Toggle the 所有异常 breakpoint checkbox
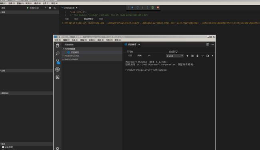Viewport: 260px width, 150px height. 3,147
